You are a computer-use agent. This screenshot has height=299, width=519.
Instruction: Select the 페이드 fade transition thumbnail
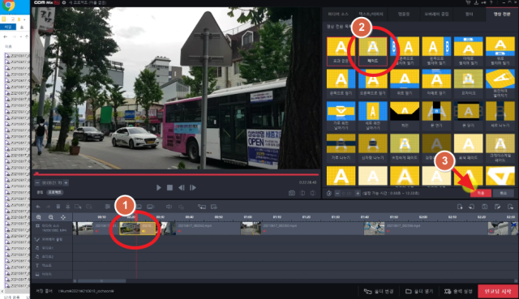point(373,51)
